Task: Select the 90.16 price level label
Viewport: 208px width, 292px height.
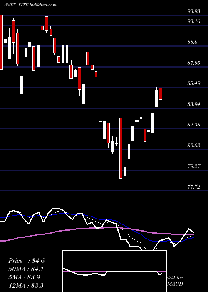Action: point(194,21)
